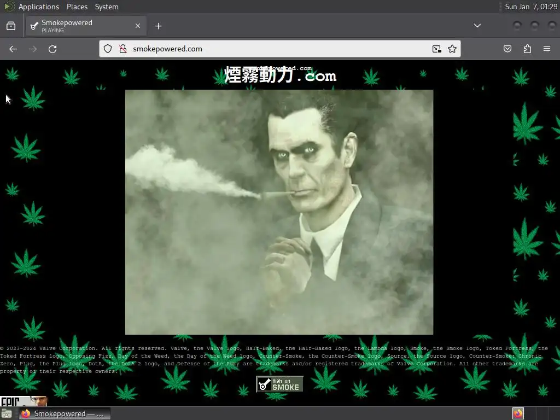Viewport: 560px width, 420px height.
Task: Open the Applications menu
Action: pyautogui.click(x=39, y=7)
